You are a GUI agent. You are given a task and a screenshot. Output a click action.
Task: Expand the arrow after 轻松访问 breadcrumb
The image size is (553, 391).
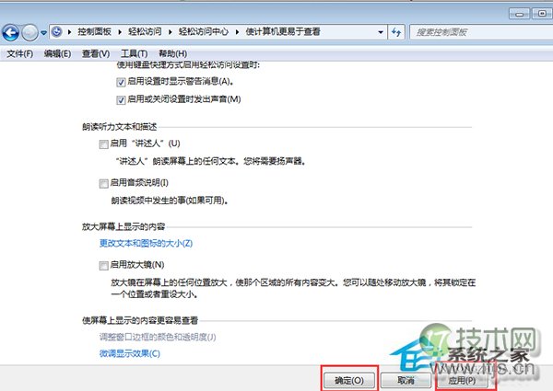tap(170, 32)
